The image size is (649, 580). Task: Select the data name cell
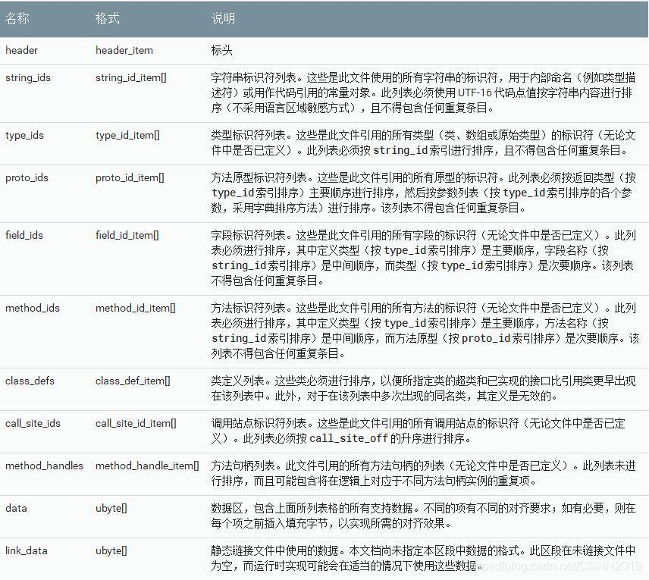16,508
